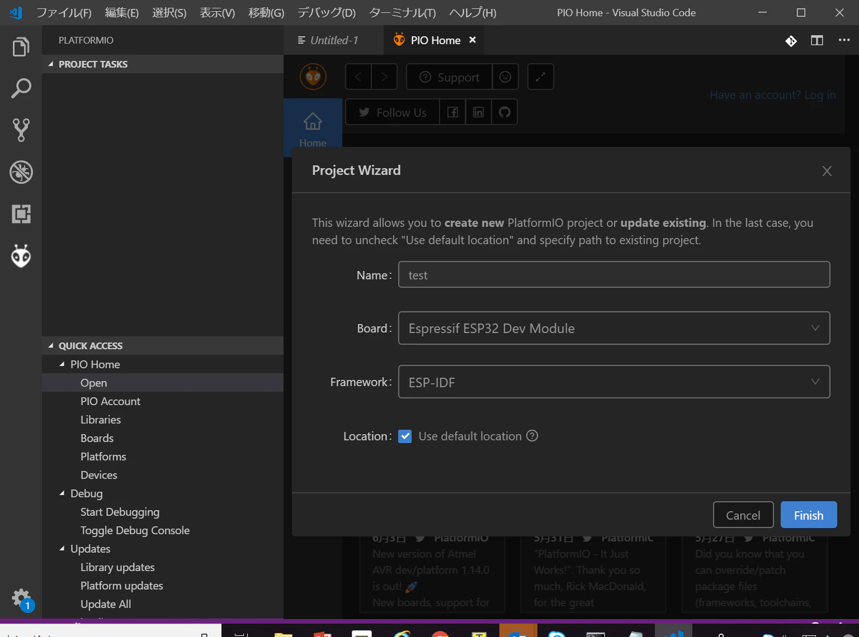Select Libraries in Quick Access
This screenshot has width=859, height=637.
click(x=101, y=420)
